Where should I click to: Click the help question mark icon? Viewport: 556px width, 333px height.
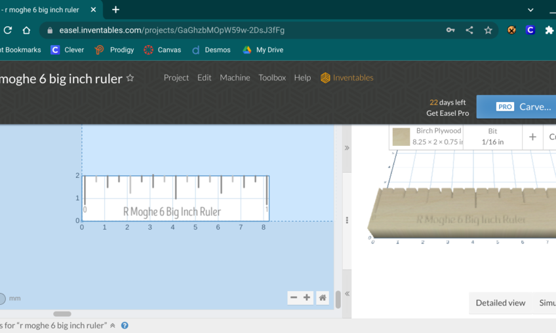click(x=125, y=325)
